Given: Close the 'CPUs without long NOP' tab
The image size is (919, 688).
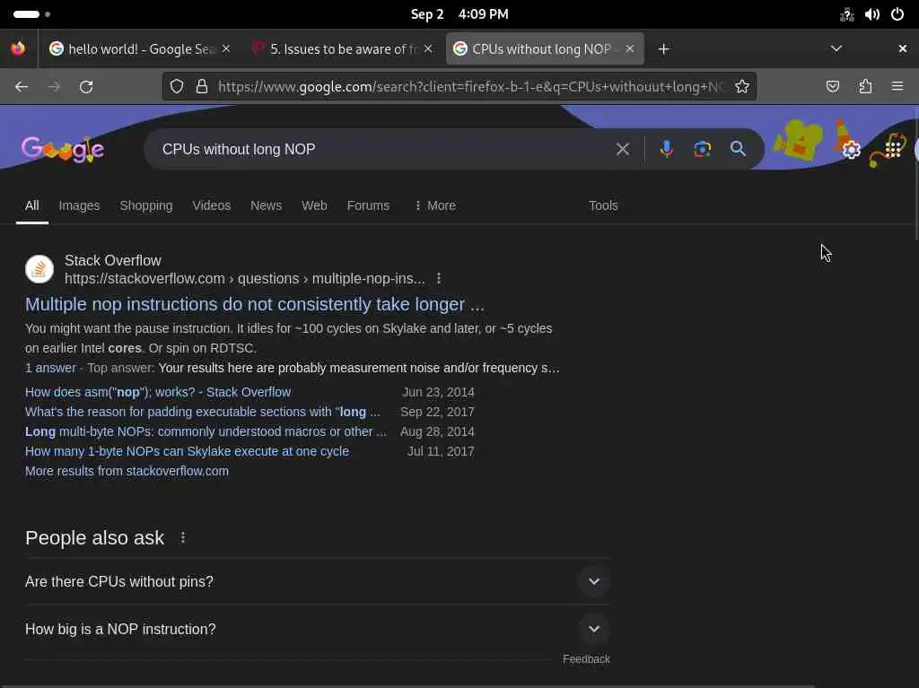Looking at the screenshot, I should (x=629, y=48).
